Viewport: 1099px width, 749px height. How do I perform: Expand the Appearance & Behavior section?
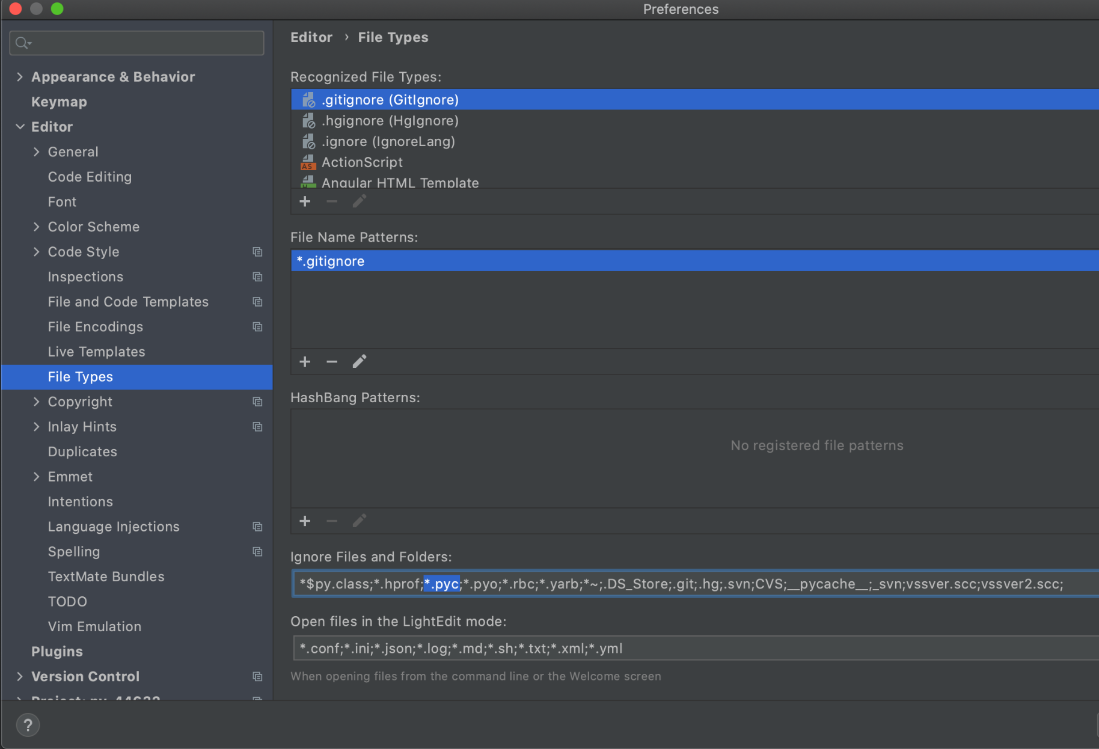tap(20, 76)
